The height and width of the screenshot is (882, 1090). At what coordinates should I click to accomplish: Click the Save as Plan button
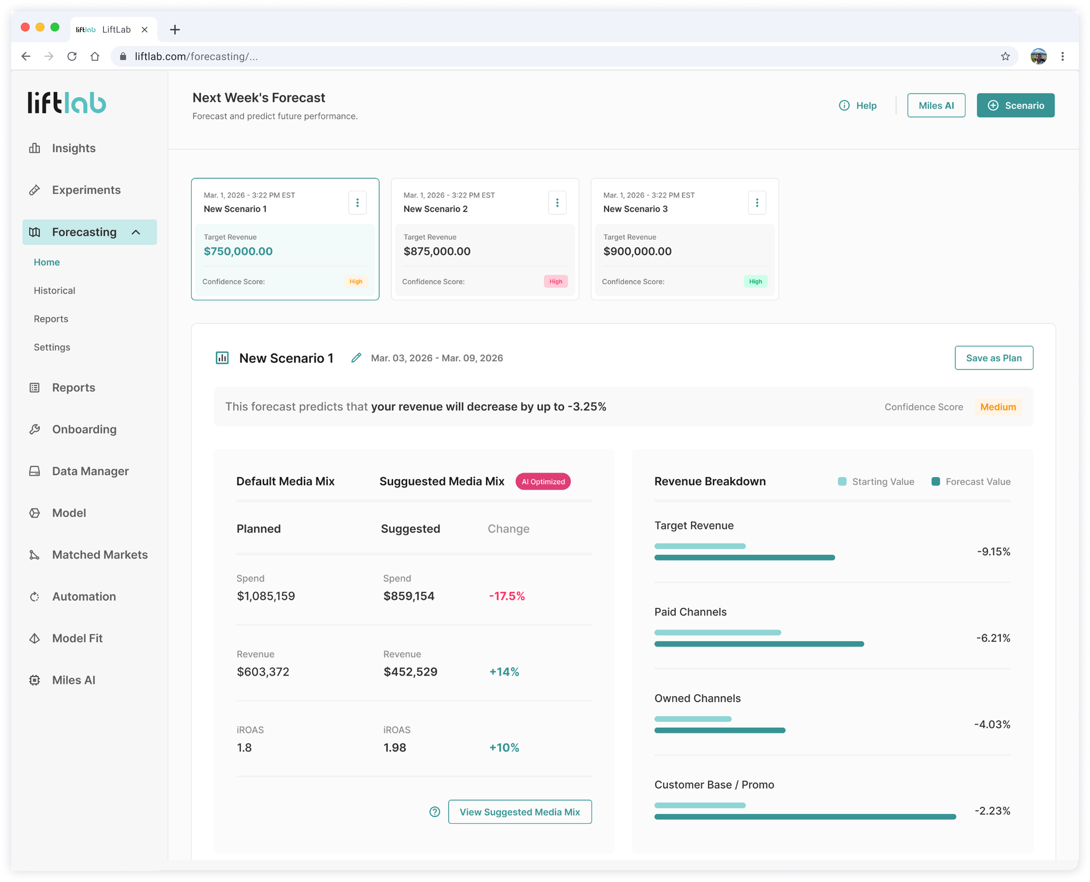994,358
